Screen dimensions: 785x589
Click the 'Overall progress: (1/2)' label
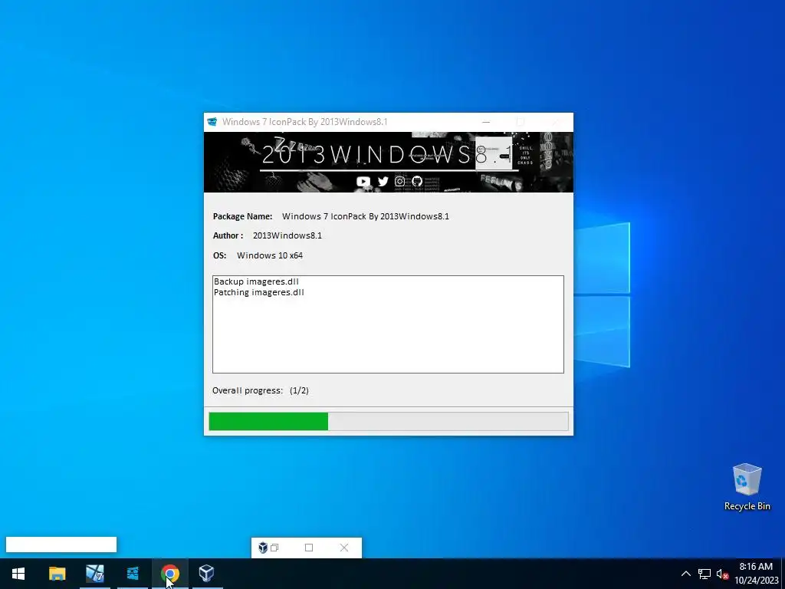[x=261, y=390]
